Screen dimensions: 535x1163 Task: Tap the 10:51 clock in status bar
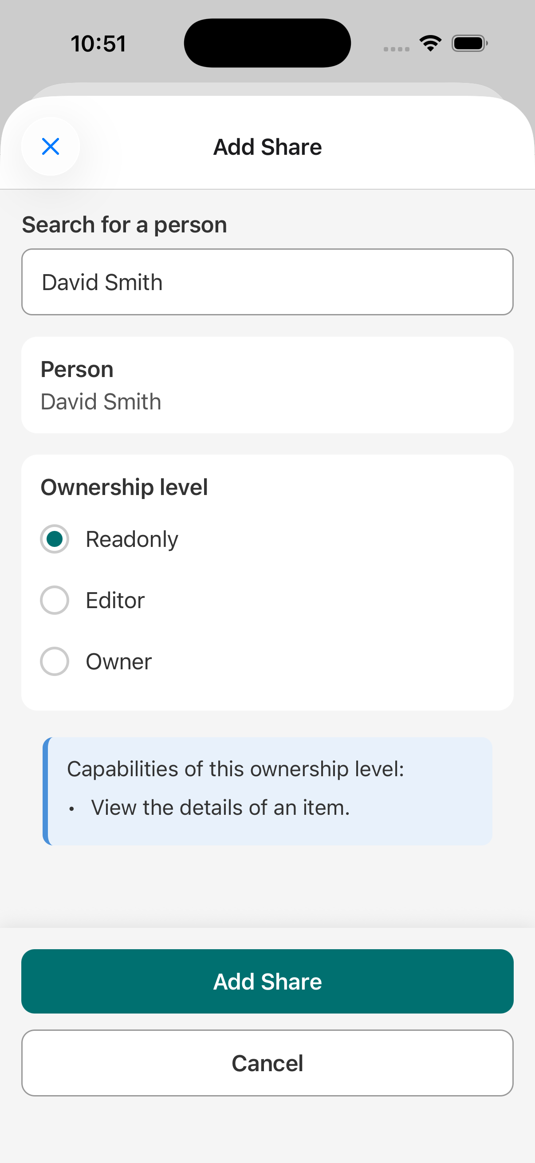[x=98, y=44]
